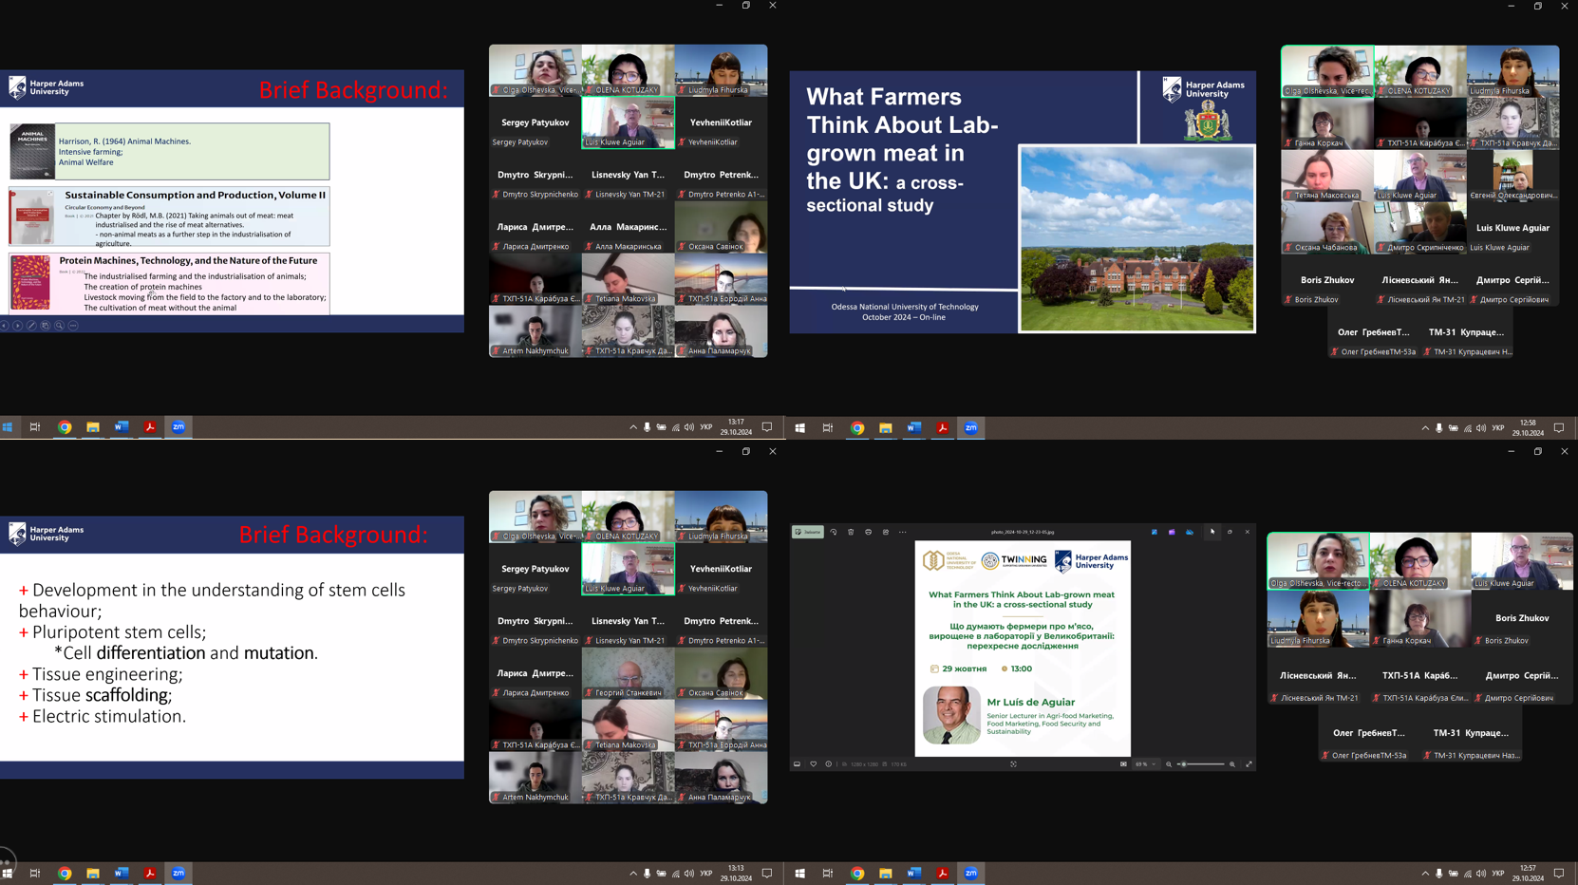Open slideshow more options ellipsis button
The height and width of the screenshot is (885, 1578).
[73, 326]
